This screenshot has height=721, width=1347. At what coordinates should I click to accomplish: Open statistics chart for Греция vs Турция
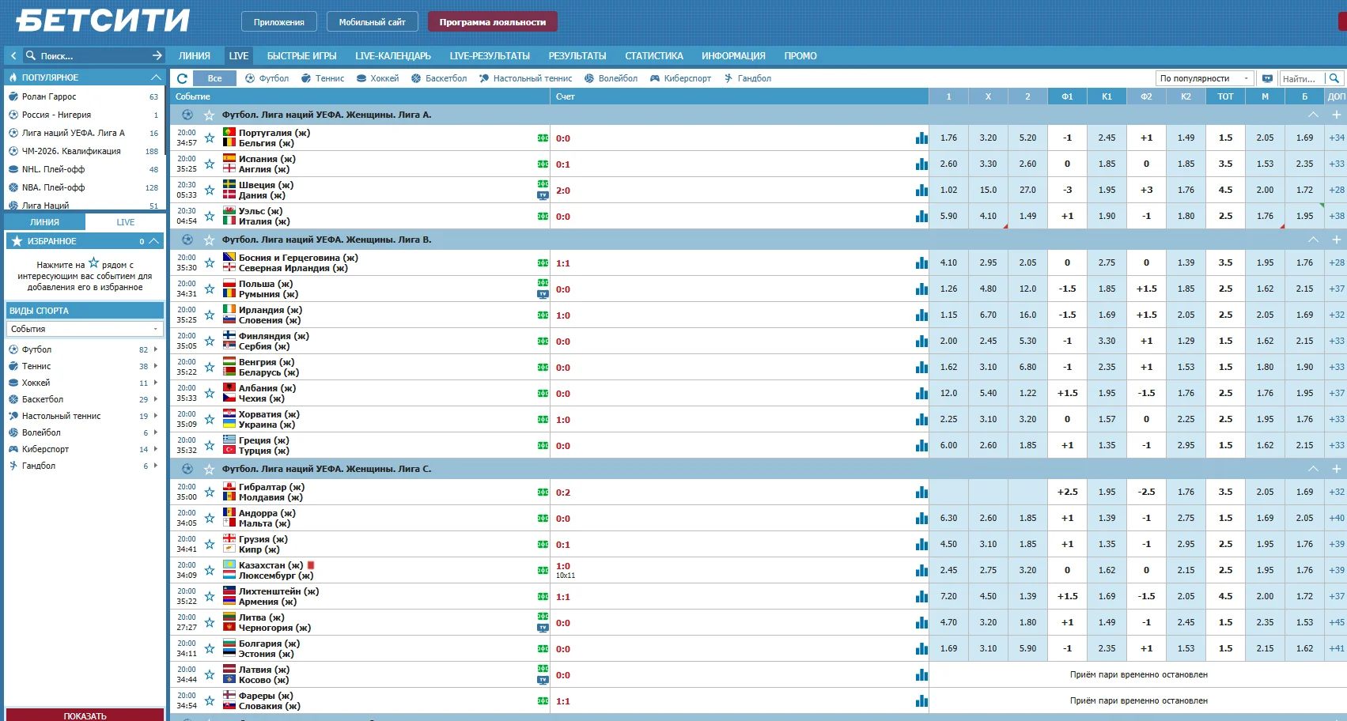pyautogui.click(x=921, y=446)
